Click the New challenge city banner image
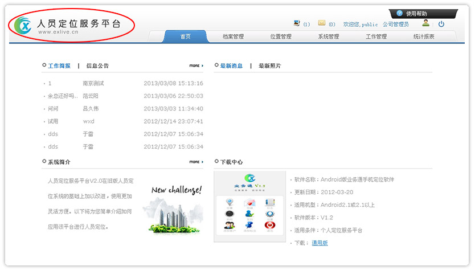The image size is (475, 270). [x=176, y=209]
